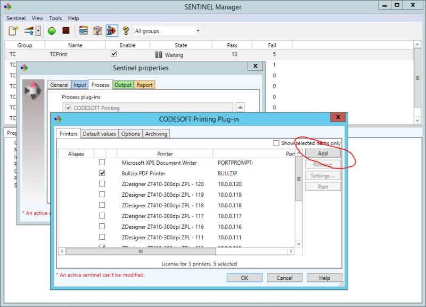Screen dimensions: 426x307
Task: Click the Printer column header
Action: click(165, 153)
